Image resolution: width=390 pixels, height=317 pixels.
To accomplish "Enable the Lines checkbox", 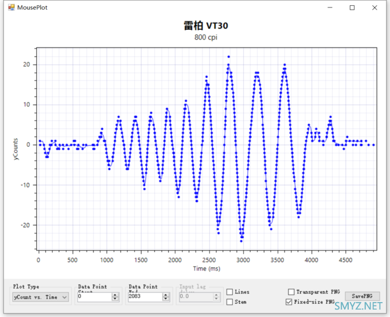I will coord(230,292).
